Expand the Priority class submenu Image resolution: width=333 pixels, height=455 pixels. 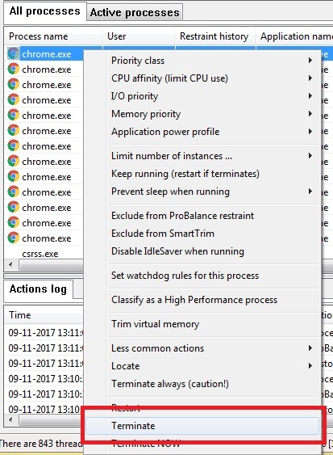[214, 61]
